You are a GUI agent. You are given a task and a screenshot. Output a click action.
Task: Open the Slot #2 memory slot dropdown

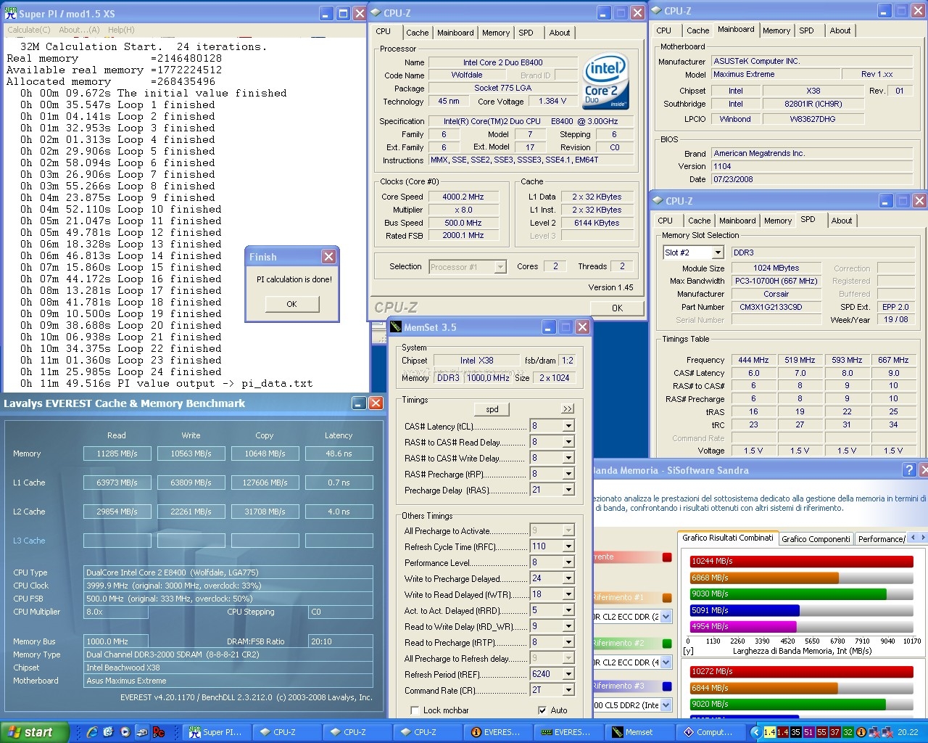pos(718,253)
